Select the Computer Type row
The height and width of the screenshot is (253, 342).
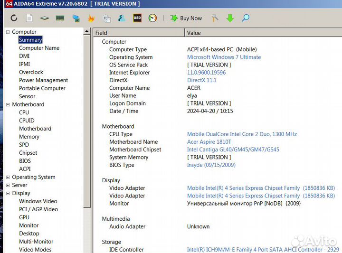coord(218,49)
